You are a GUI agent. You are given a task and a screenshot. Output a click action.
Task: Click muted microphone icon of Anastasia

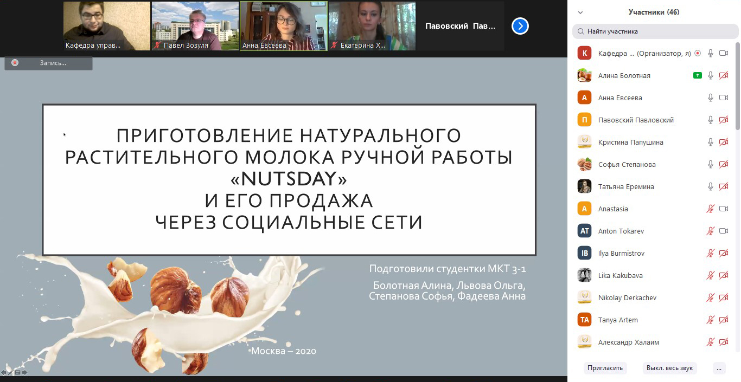[710, 209]
